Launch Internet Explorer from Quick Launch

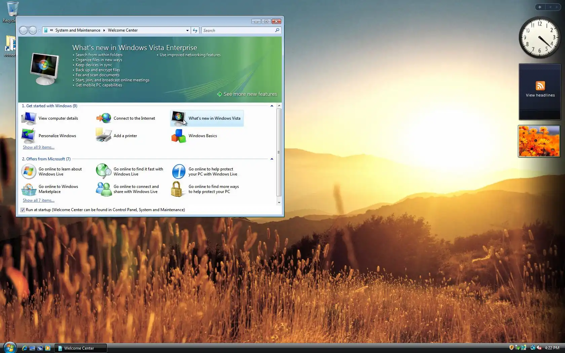click(25, 348)
